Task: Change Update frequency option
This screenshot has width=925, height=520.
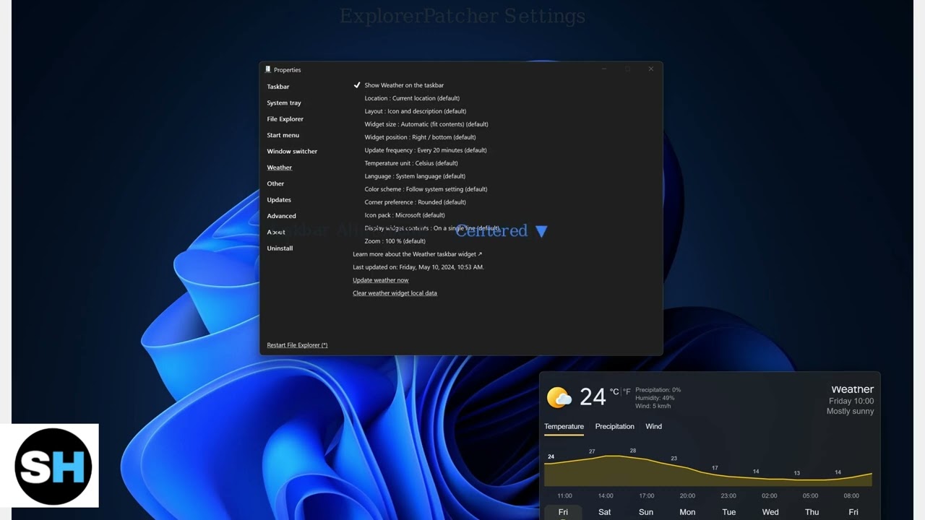Action: pyautogui.click(x=426, y=150)
